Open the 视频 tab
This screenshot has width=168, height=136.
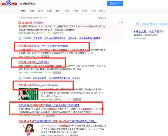76,11
